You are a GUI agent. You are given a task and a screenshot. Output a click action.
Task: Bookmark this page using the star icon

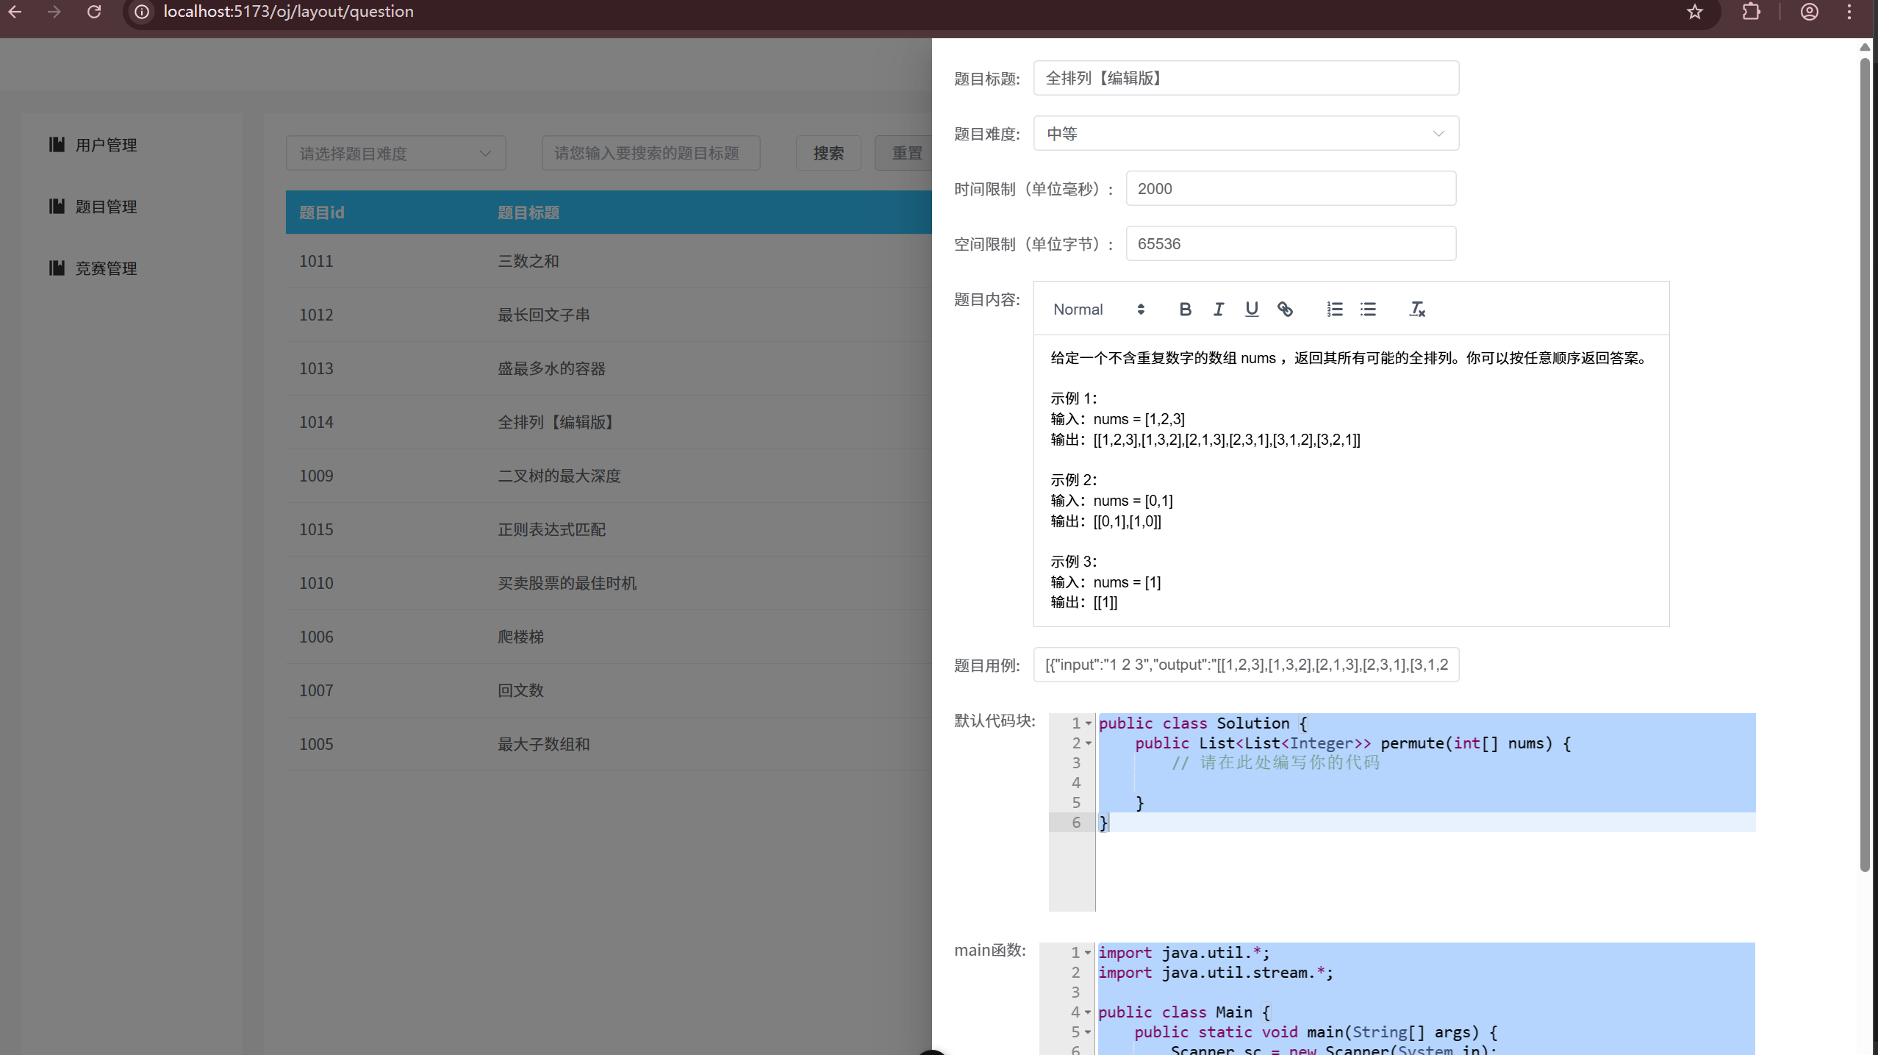coord(1694,12)
